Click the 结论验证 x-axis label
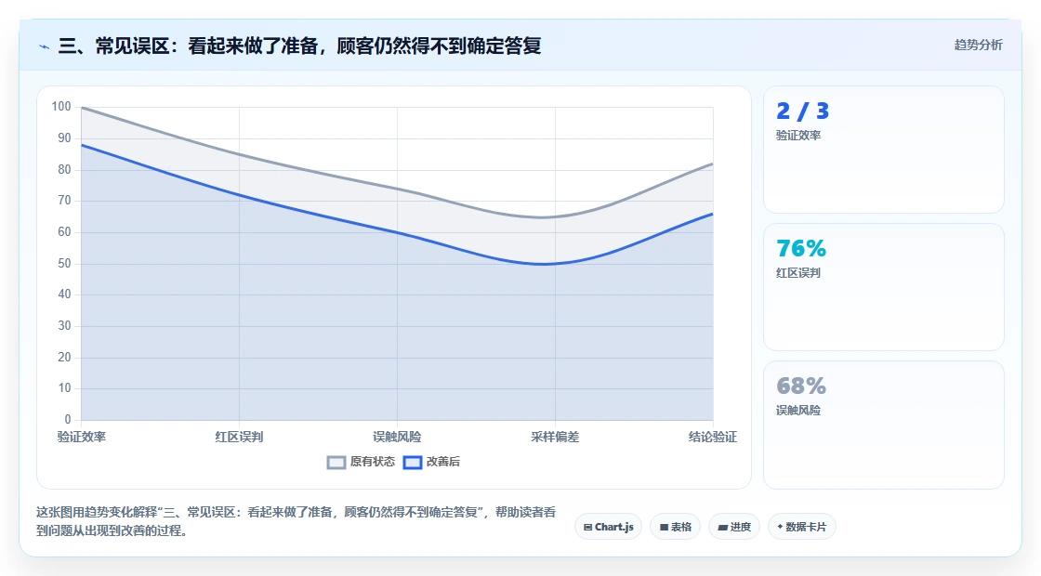Screen dimensions: 1041x576 [712, 437]
